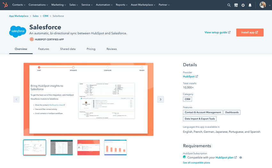Expand the Service menu
Screen dimensions: 272x168
point(87,5)
